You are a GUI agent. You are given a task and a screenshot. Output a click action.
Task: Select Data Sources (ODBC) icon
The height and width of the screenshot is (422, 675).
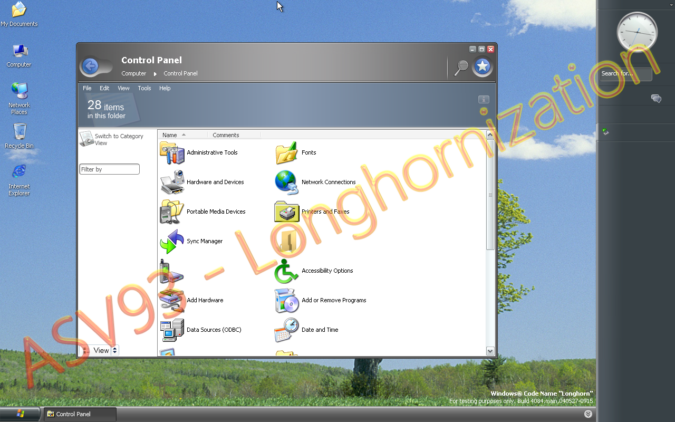click(172, 330)
